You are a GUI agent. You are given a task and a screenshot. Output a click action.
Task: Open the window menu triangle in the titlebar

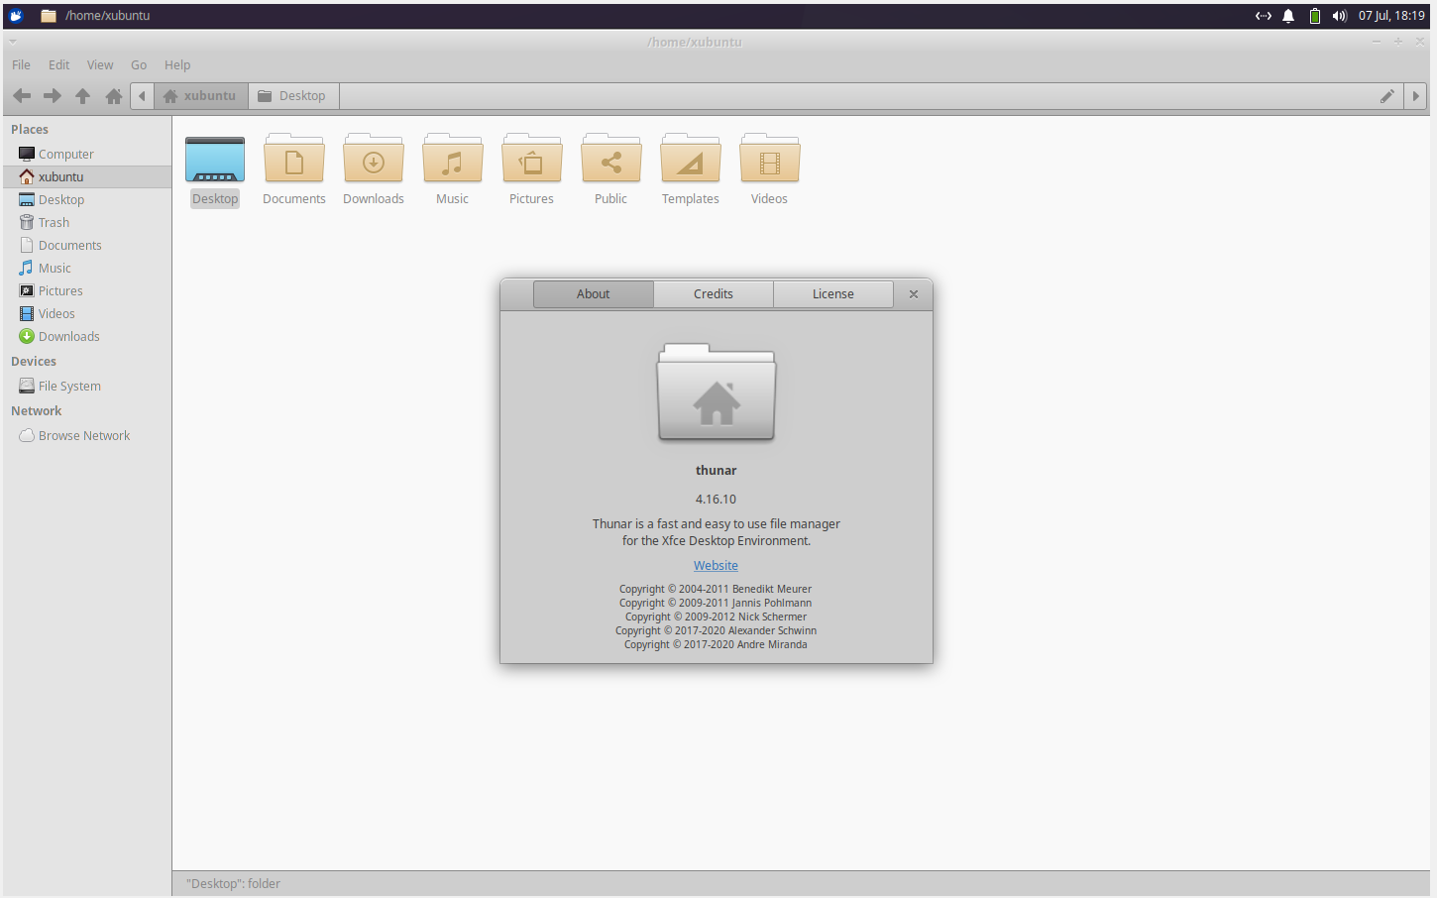pos(13,42)
